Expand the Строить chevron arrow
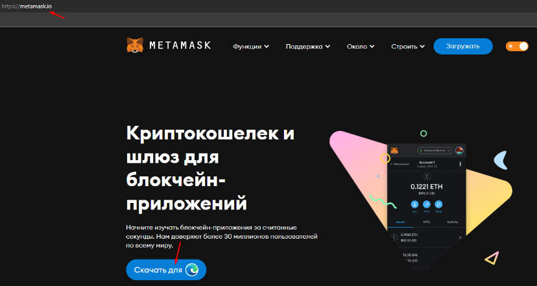This screenshot has width=537, height=286. pyautogui.click(x=422, y=47)
